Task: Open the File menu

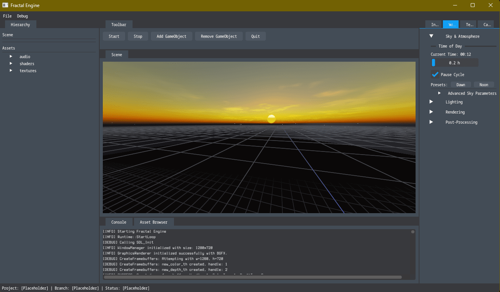Action: (7, 16)
